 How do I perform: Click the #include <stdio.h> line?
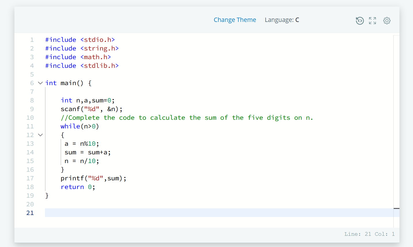(80, 40)
